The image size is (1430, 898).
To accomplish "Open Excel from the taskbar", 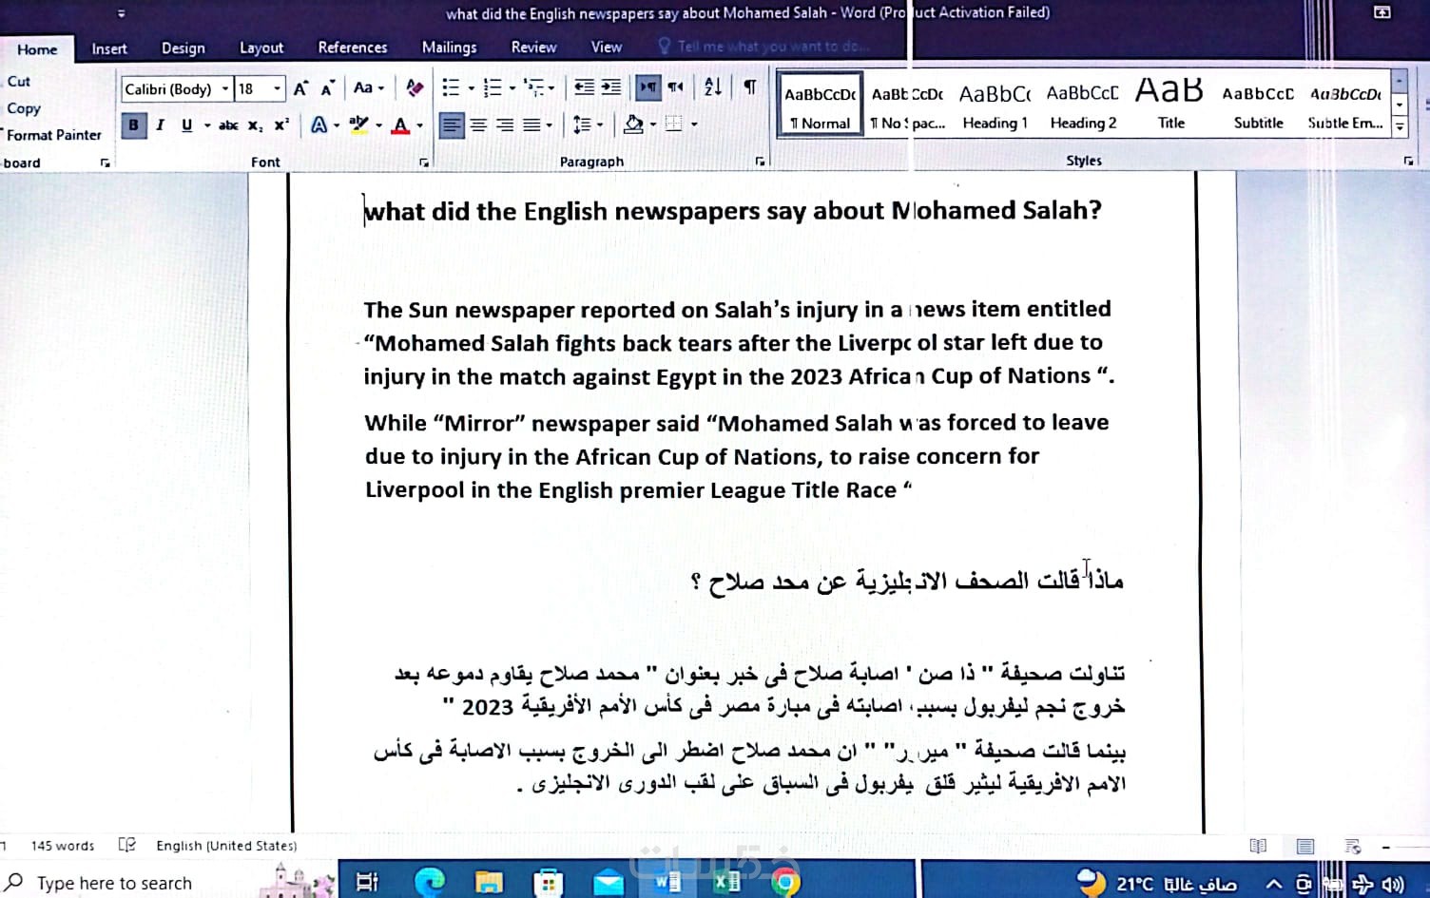I will [727, 883].
